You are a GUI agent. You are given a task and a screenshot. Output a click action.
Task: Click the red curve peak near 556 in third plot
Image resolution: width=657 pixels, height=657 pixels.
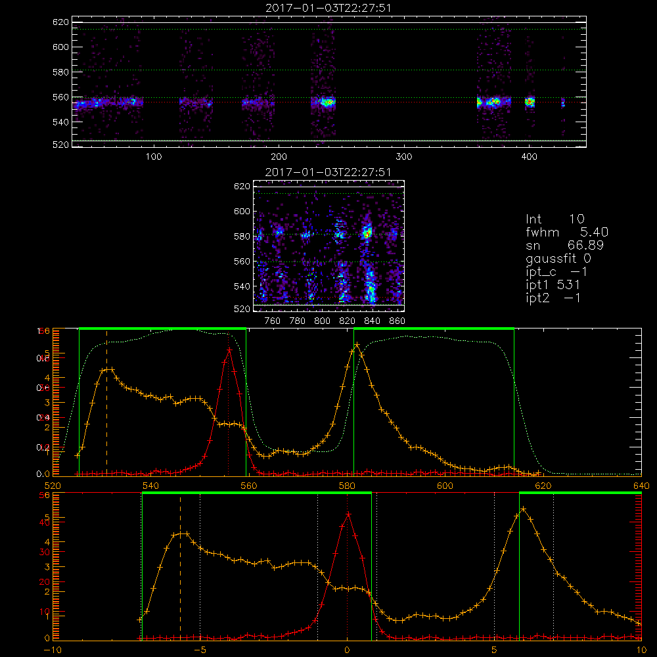pyautogui.click(x=229, y=349)
